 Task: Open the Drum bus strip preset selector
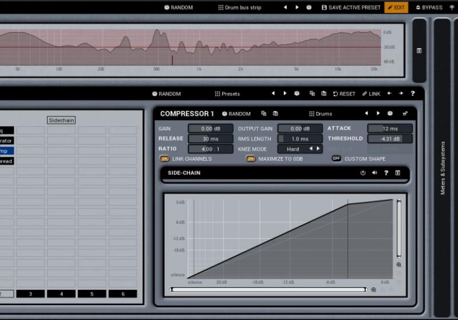pyautogui.click(x=239, y=7)
